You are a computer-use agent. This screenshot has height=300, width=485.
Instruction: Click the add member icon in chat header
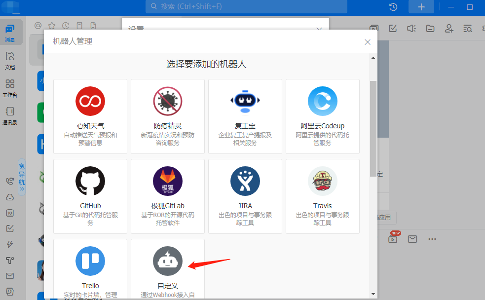[x=449, y=29]
